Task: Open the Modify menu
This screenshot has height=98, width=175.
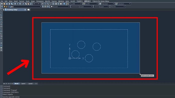Action: [x=47, y=1]
